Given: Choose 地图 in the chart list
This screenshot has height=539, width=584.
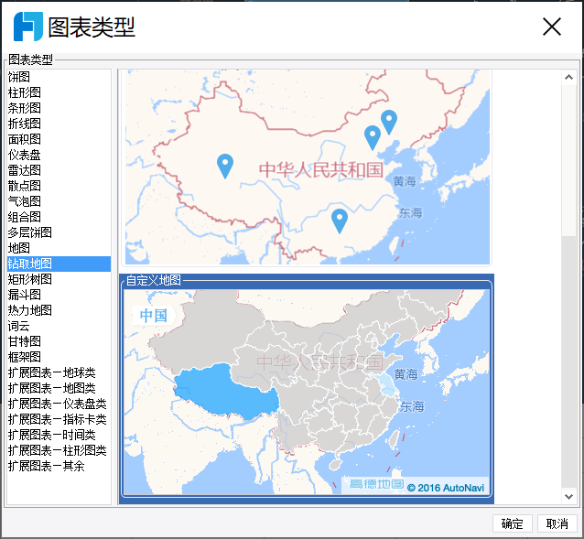Looking at the screenshot, I should pyautogui.click(x=59, y=248).
